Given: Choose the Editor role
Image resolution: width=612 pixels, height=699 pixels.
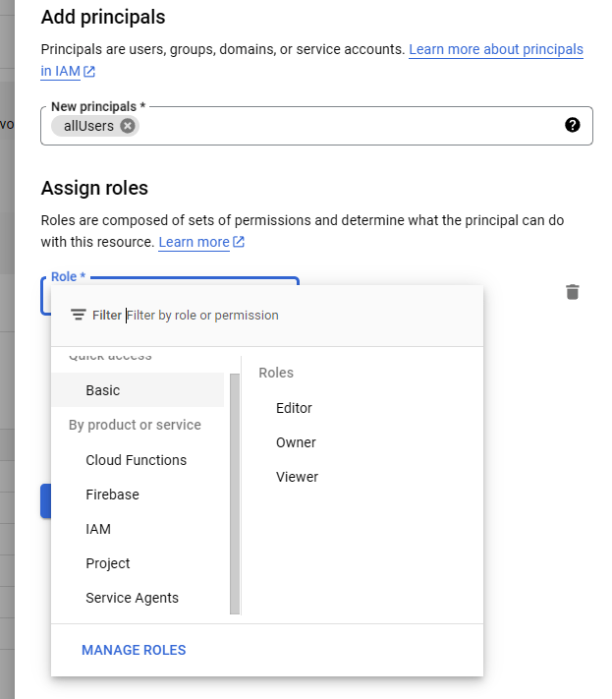Looking at the screenshot, I should [x=294, y=408].
